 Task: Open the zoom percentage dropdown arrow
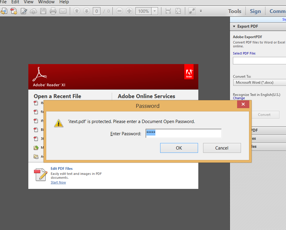coord(155,11)
